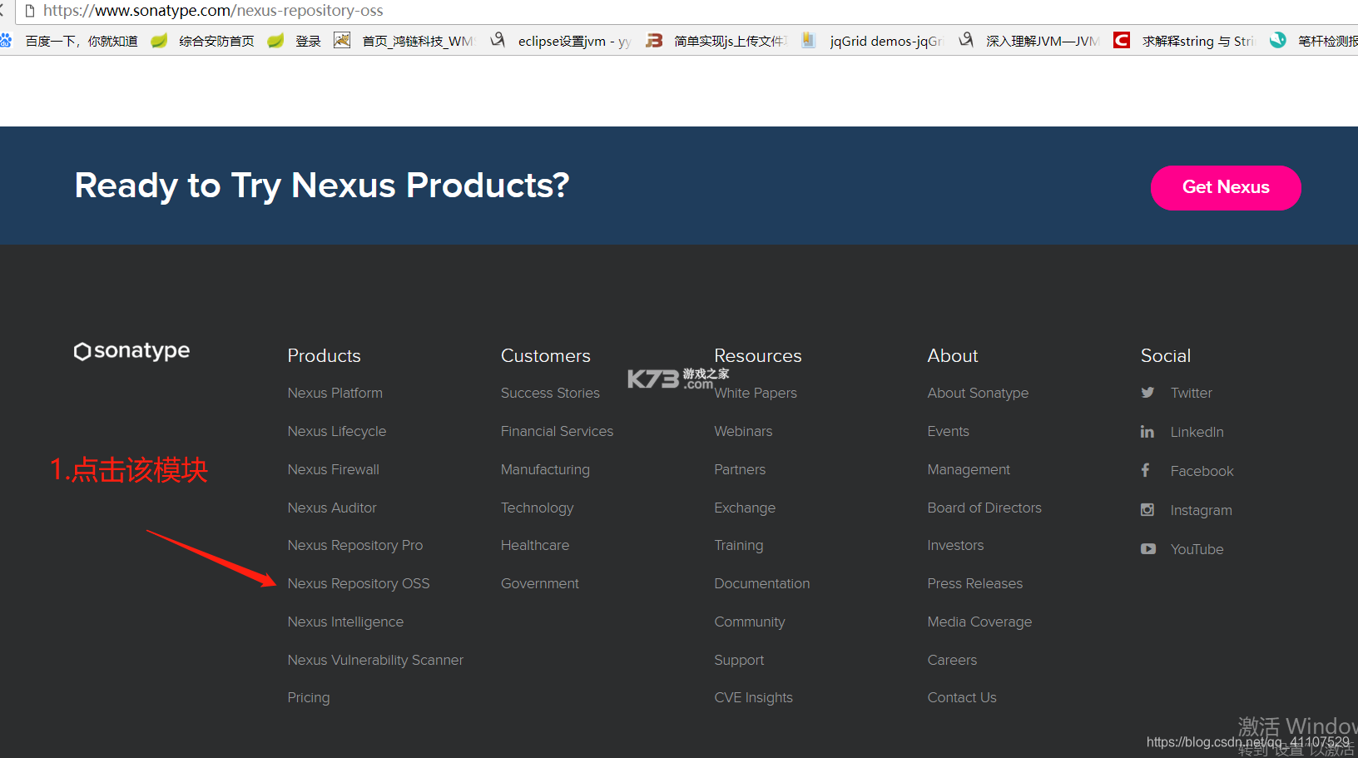
Task: Open the Investors link
Action: [955, 545]
